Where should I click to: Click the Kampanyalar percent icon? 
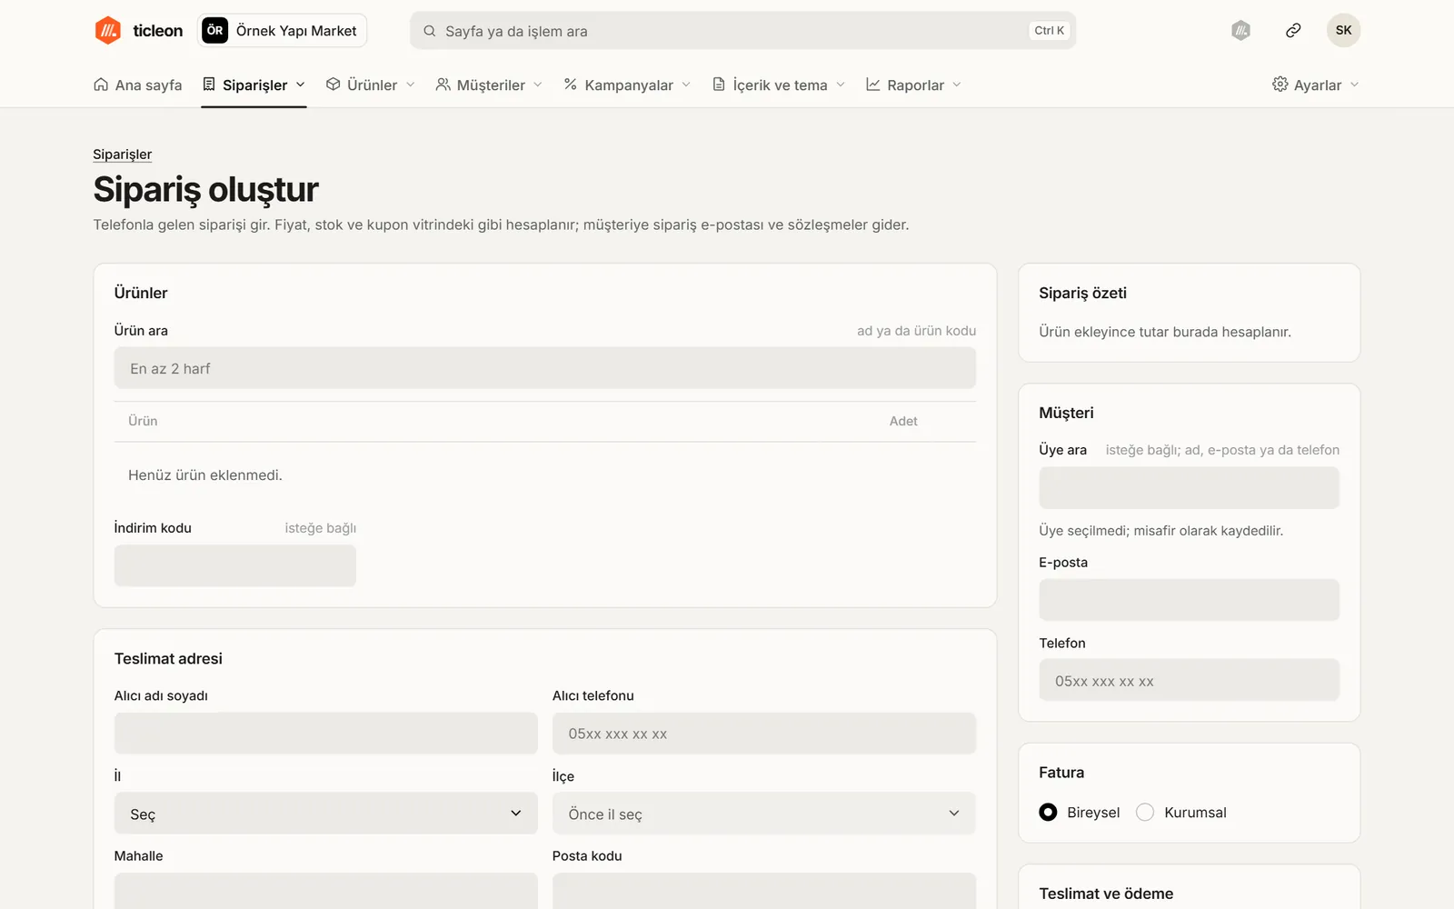coord(571,85)
